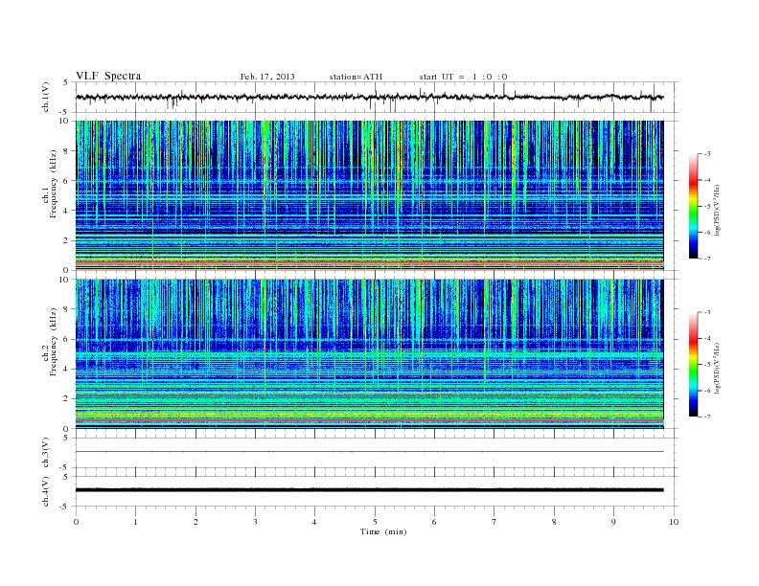Click the ch.1 spectrogram image
The height and width of the screenshot is (586, 759).
(x=369, y=195)
